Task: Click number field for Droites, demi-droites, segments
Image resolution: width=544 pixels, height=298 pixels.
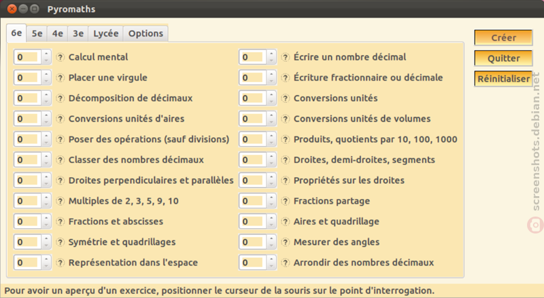Action: (253, 160)
